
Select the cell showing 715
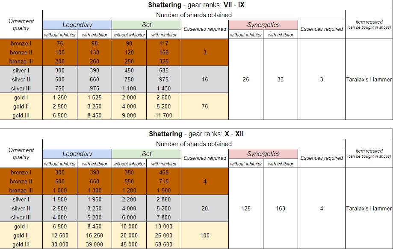164,181
